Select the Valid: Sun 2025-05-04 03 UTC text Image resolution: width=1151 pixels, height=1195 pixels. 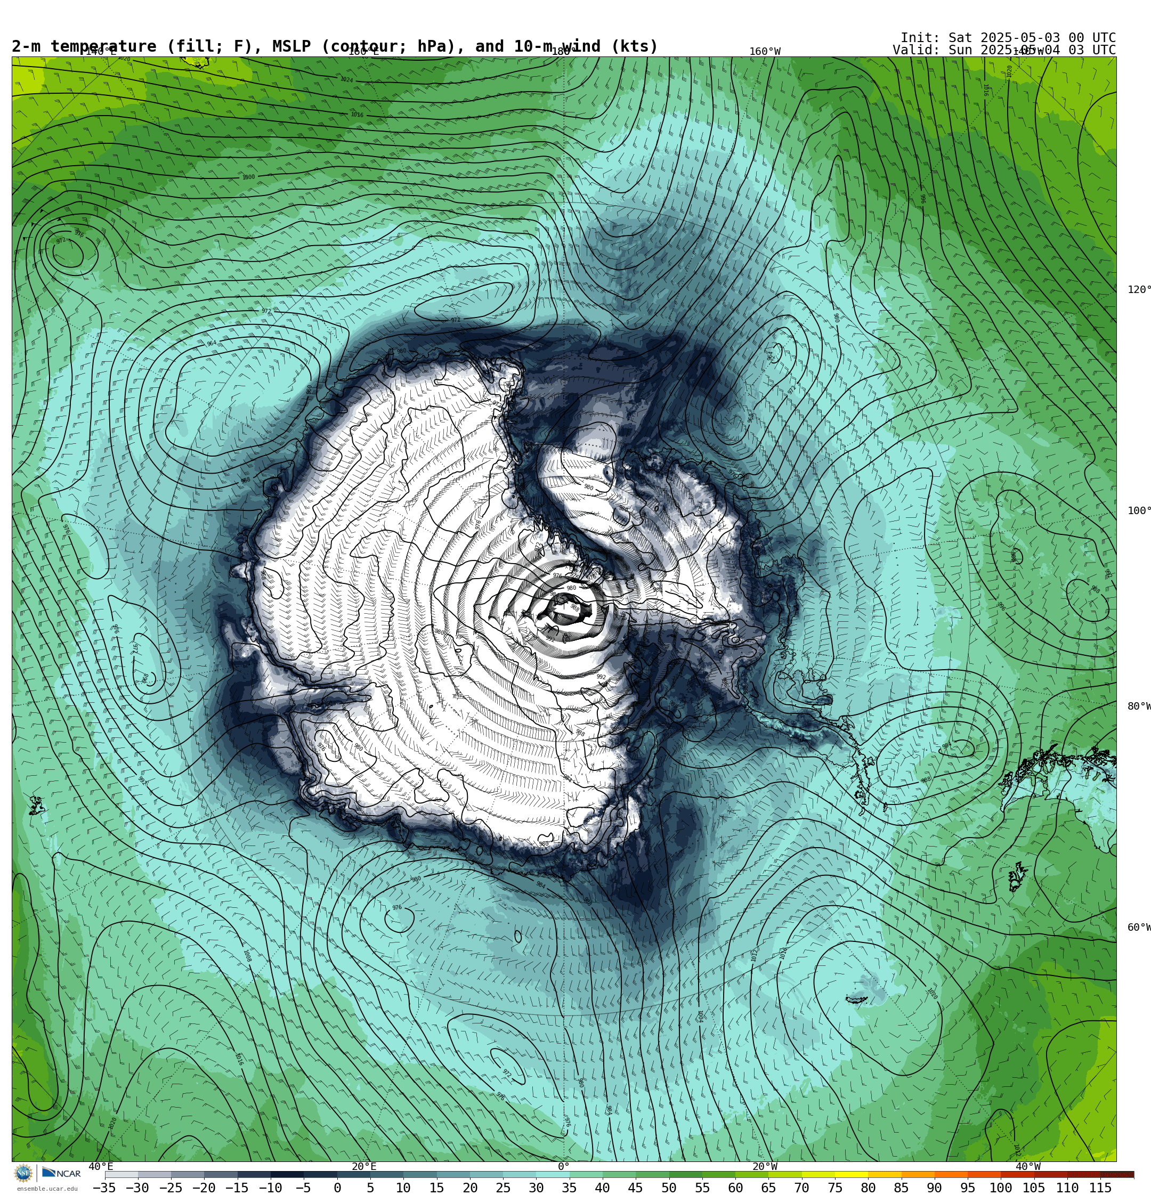[1004, 50]
